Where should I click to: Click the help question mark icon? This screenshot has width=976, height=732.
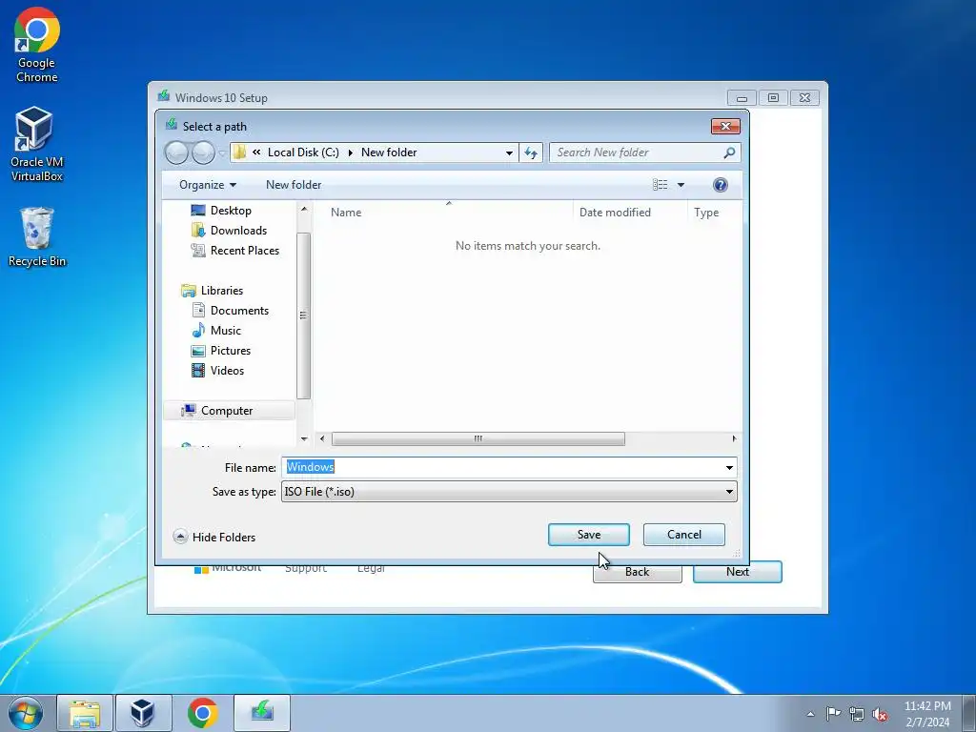pos(721,185)
